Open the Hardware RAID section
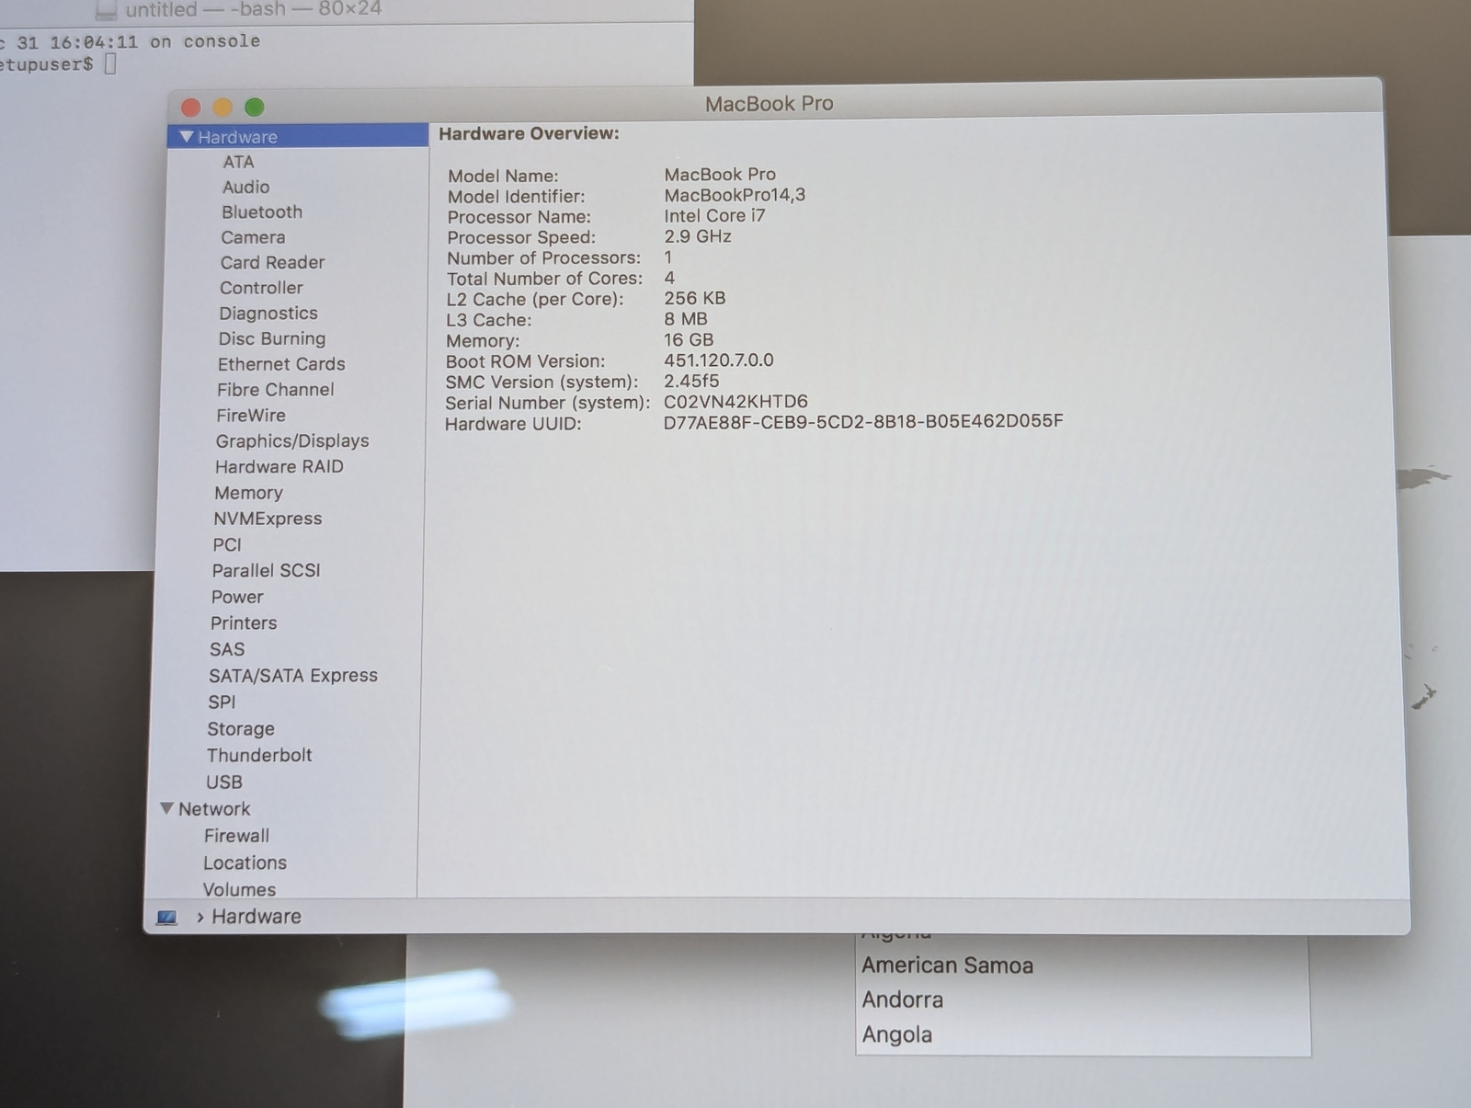The image size is (1471, 1108). coord(279,467)
